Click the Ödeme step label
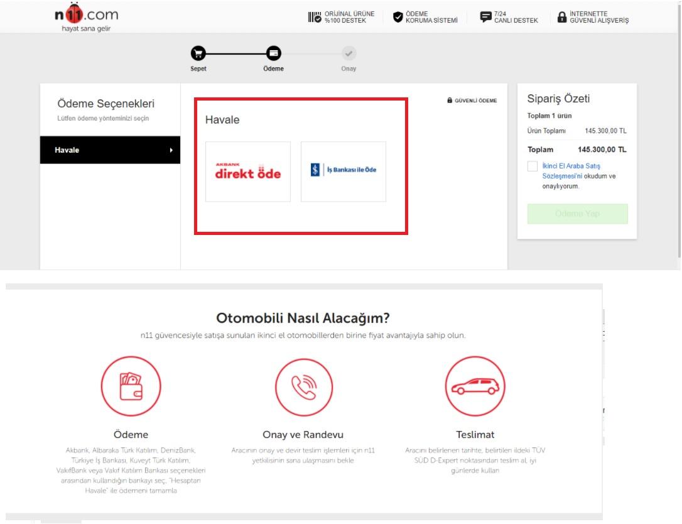The image size is (682, 524). coord(274,68)
